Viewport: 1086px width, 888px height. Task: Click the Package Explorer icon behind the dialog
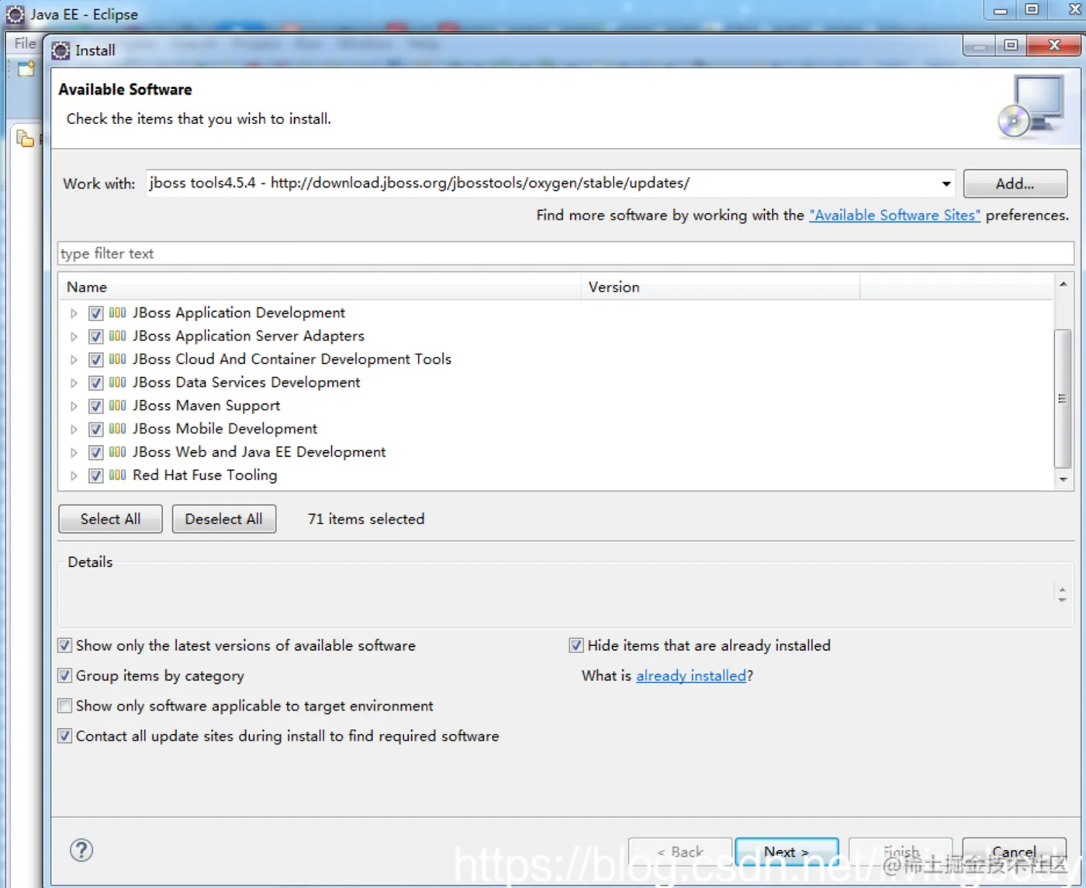point(25,139)
